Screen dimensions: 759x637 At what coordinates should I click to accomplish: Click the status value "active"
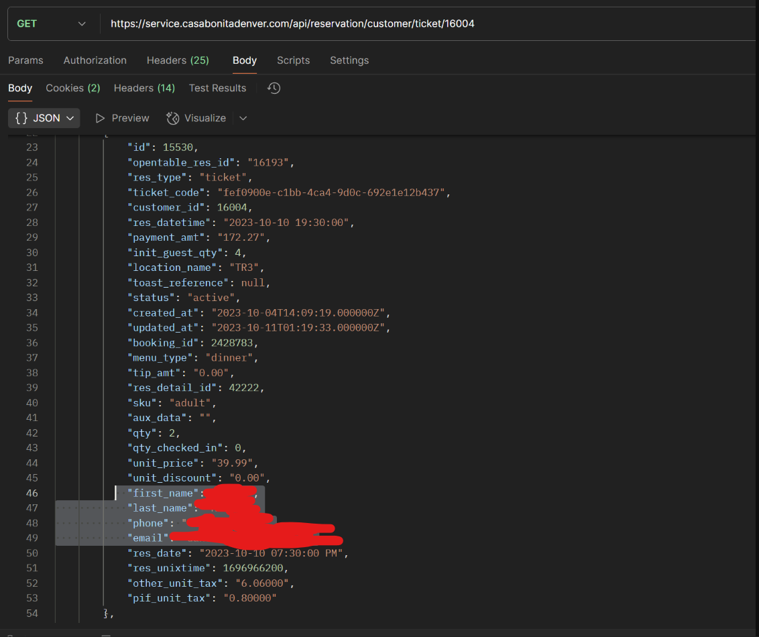[211, 297]
